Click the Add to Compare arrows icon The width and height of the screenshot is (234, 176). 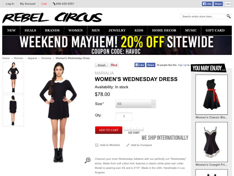(x=128, y=145)
